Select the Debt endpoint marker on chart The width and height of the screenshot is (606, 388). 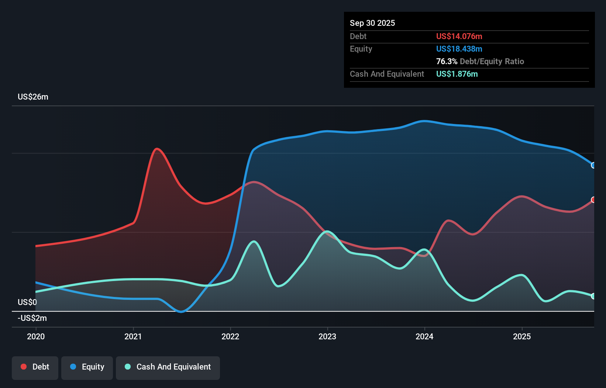[x=593, y=200]
